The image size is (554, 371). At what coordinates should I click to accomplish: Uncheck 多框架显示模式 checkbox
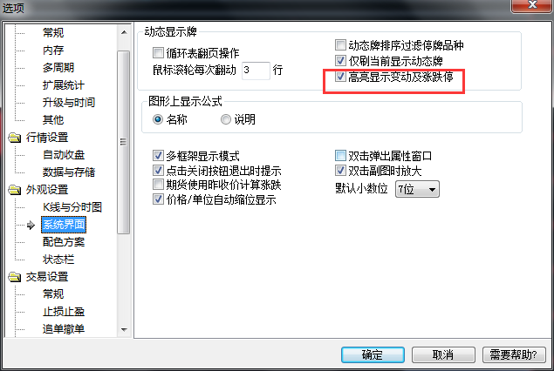point(158,156)
